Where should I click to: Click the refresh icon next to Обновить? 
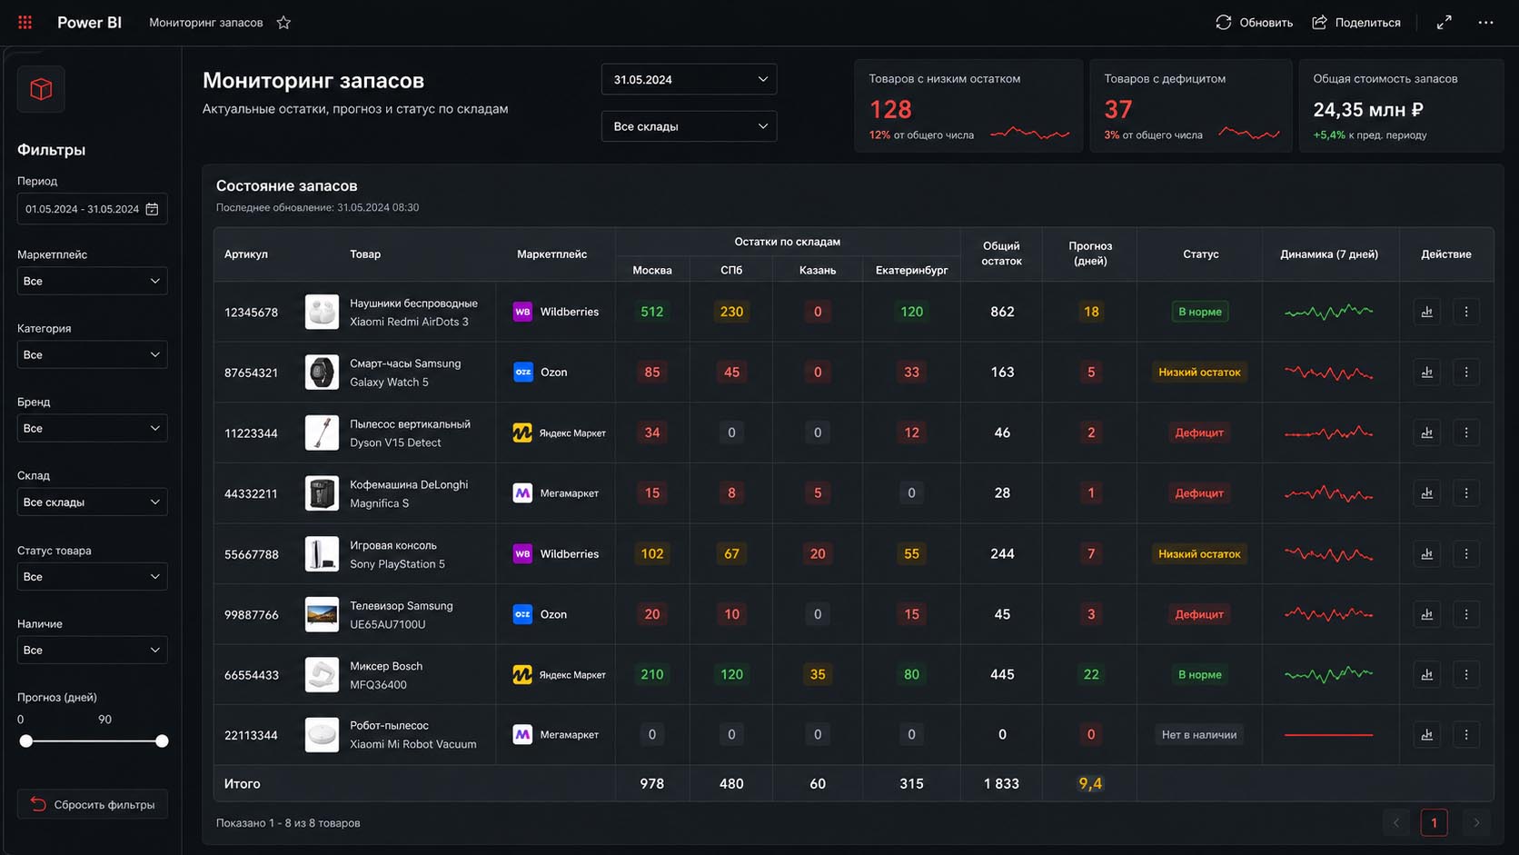coord(1224,23)
